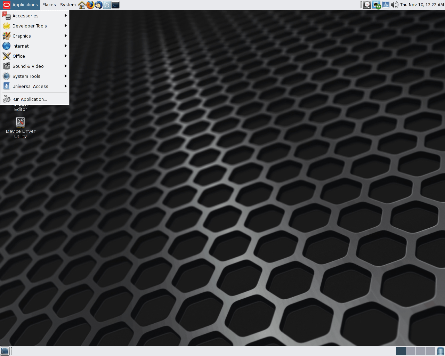This screenshot has width=445, height=356.
Task: Open the Home folder launcher icon
Action: [82, 5]
